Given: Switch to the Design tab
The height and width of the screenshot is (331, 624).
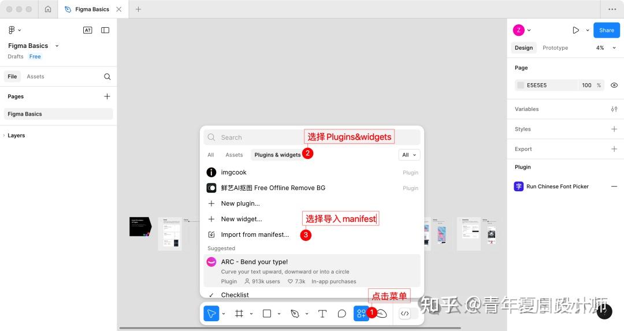Looking at the screenshot, I should 523,48.
